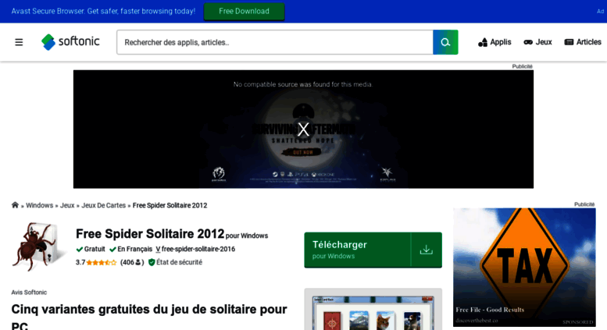The height and width of the screenshot is (330, 607).
Task: Open the game screenshot thumbnail
Action: [x=373, y=310]
